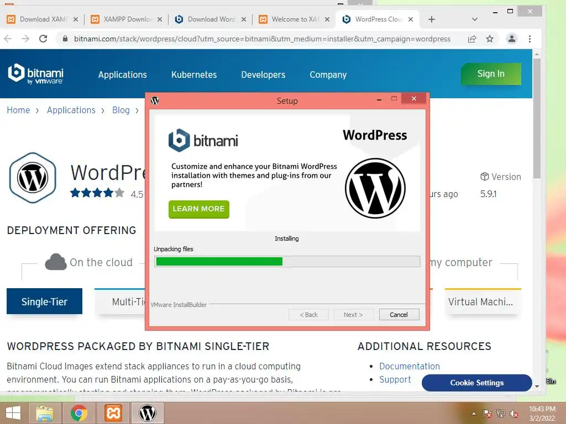Open Chrome from taskbar
The height and width of the screenshot is (424, 566).
tap(79, 413)
